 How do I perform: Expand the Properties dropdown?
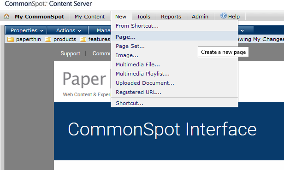(26, 30)
